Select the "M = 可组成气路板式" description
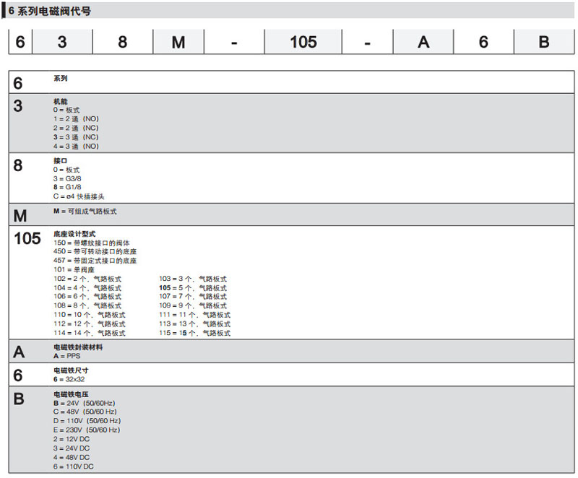 click(85, 212)
